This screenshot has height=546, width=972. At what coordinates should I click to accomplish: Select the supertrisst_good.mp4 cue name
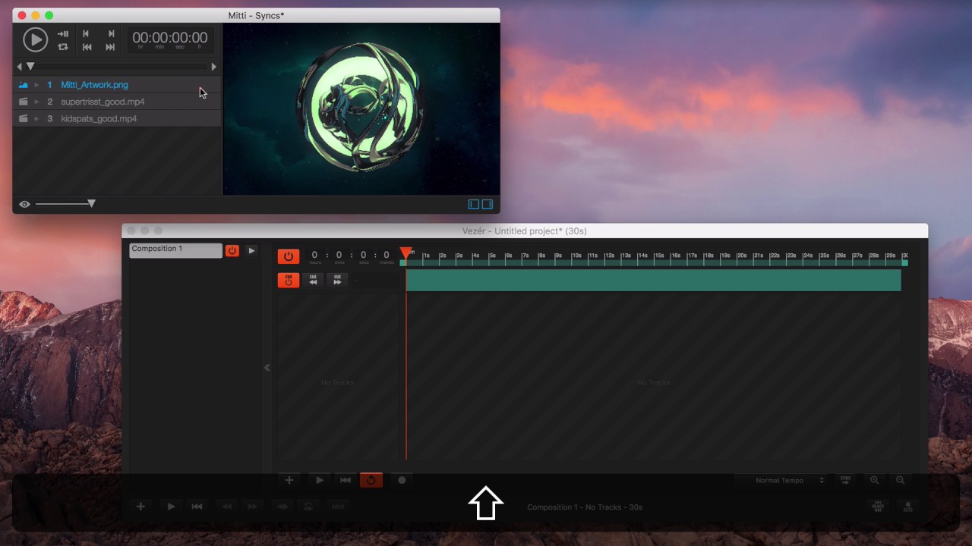(103, 102)
